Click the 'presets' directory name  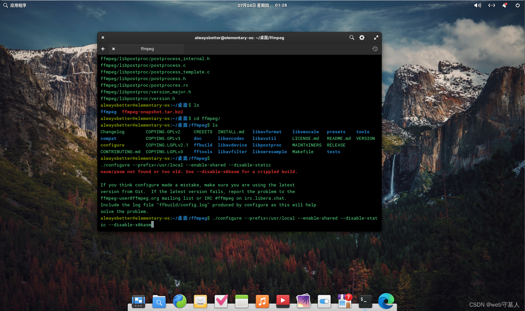(336, 132)
